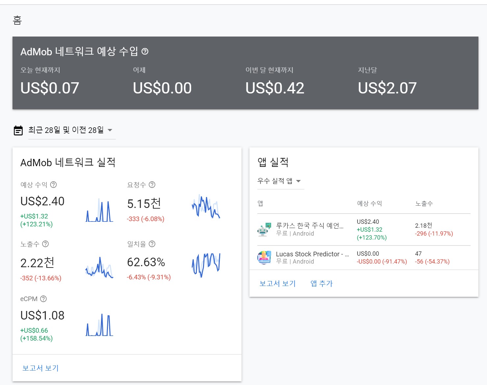Click the 앱 column header

coord(260,203)
